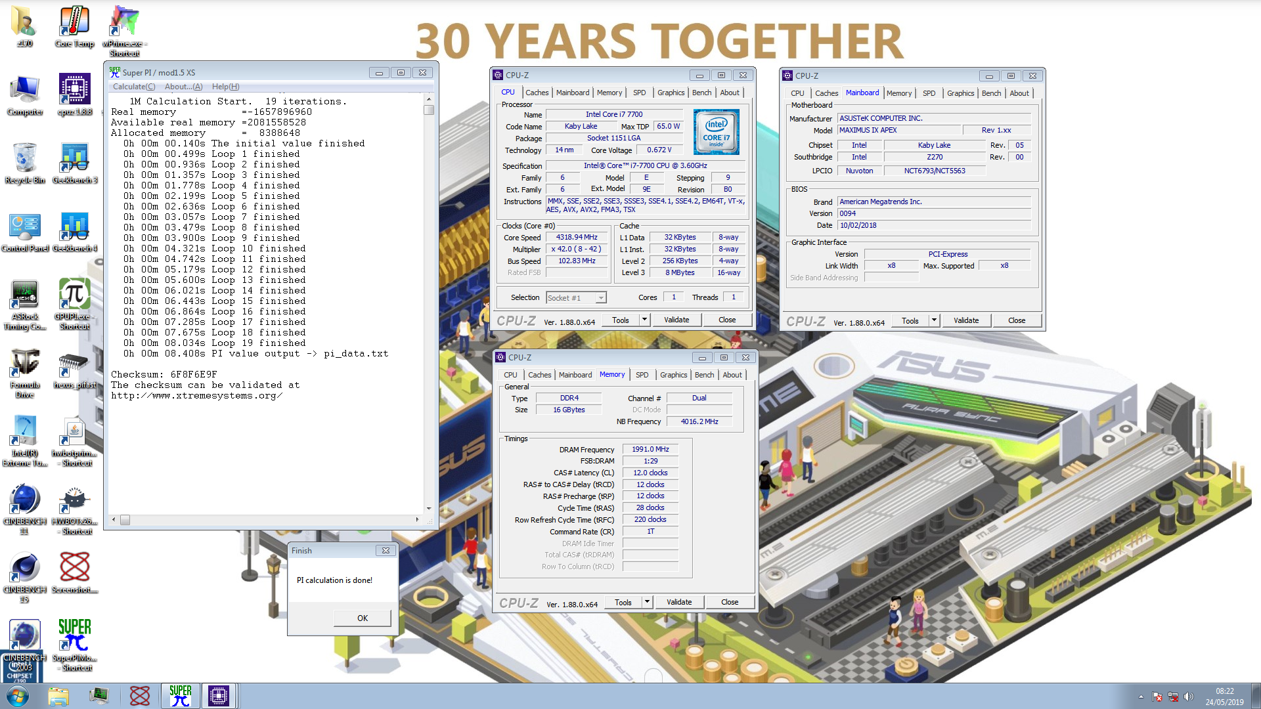Launch the HWBOT X265 shortcut icon
The height and width of the screenshot is (709, 1261).
(x=74, y=509)
